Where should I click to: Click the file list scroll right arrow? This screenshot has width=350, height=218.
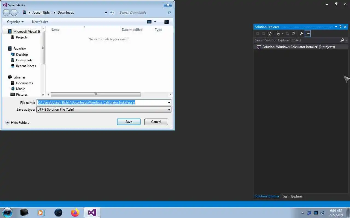[170, 95]
